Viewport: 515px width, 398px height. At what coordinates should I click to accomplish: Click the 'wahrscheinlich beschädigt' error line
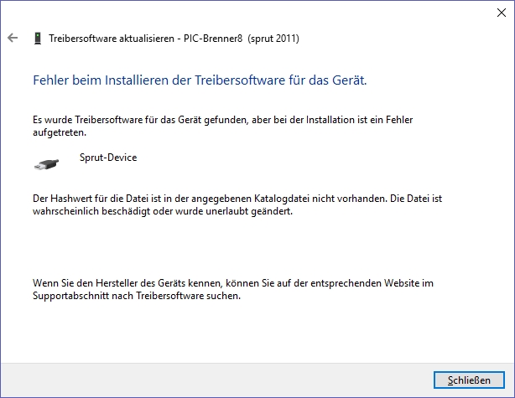163,211
